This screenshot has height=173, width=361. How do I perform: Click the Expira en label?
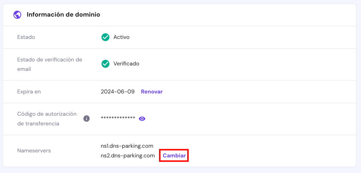[x=29, y=91]
